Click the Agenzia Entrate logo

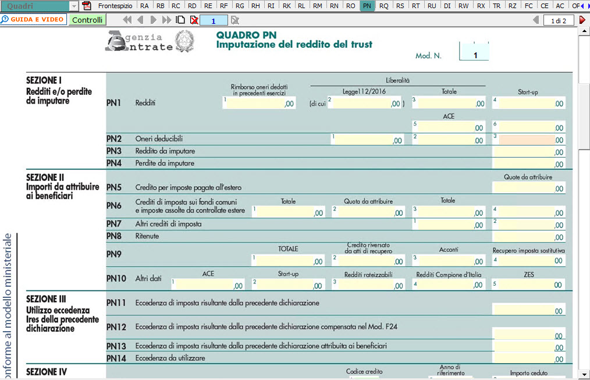(x=150, y=41)
